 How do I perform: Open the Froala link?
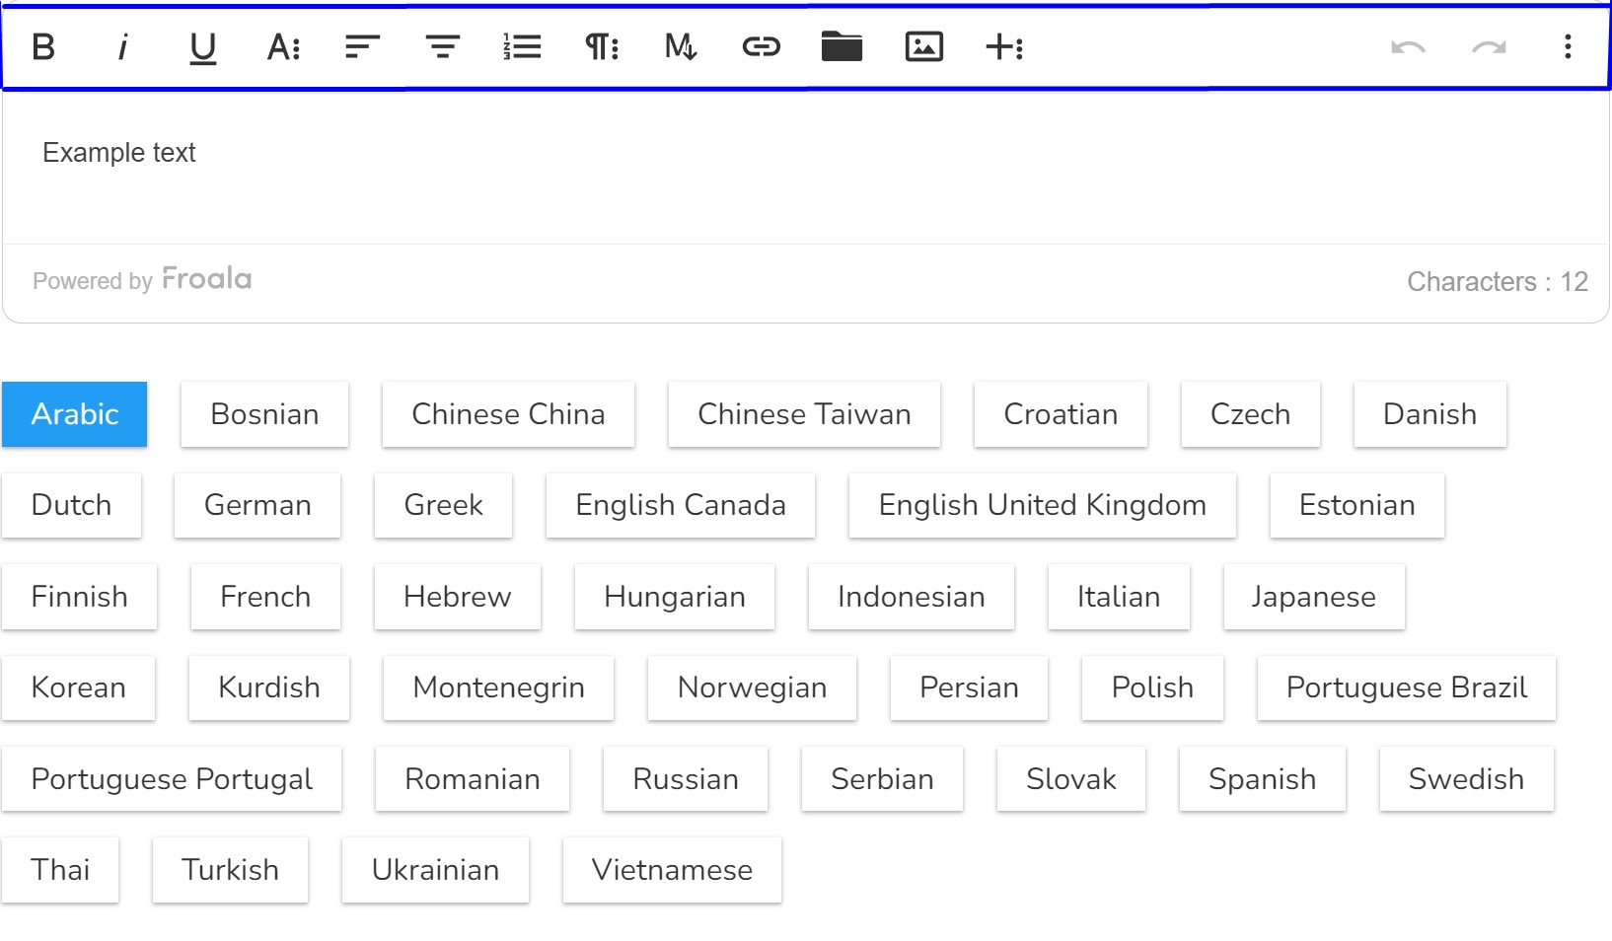[x=206, y=279]
